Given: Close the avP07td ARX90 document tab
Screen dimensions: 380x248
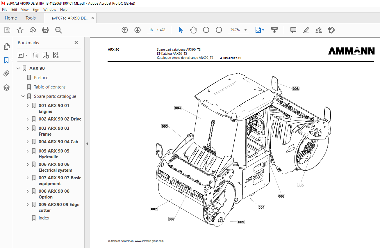Looking at the screenshot, I should click(92, 18).
